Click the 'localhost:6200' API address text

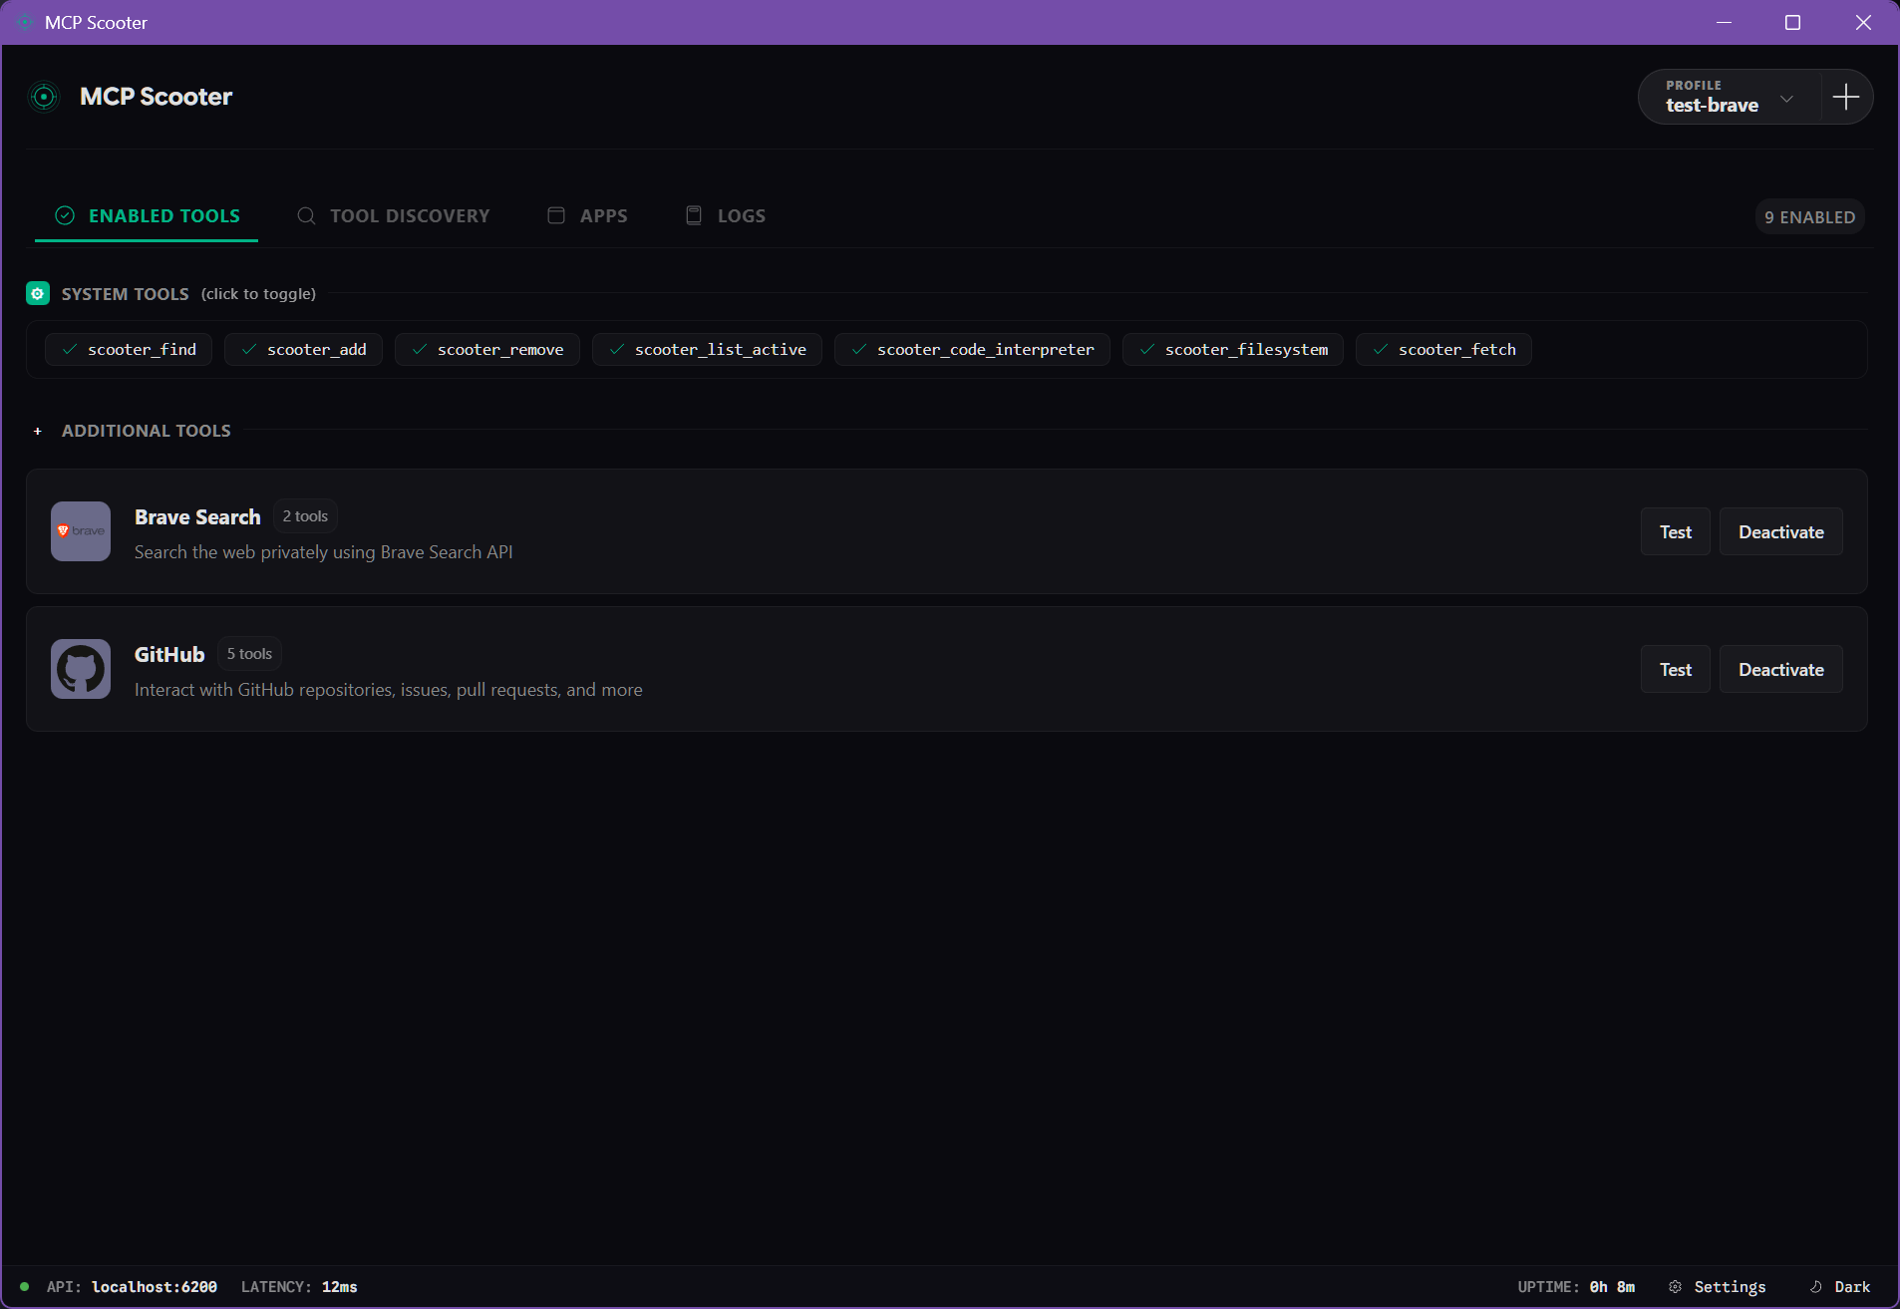pos(155,1286)
